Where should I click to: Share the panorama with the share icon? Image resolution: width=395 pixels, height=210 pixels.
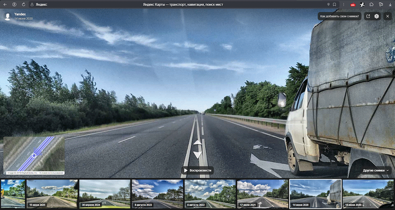pos(368,16)
